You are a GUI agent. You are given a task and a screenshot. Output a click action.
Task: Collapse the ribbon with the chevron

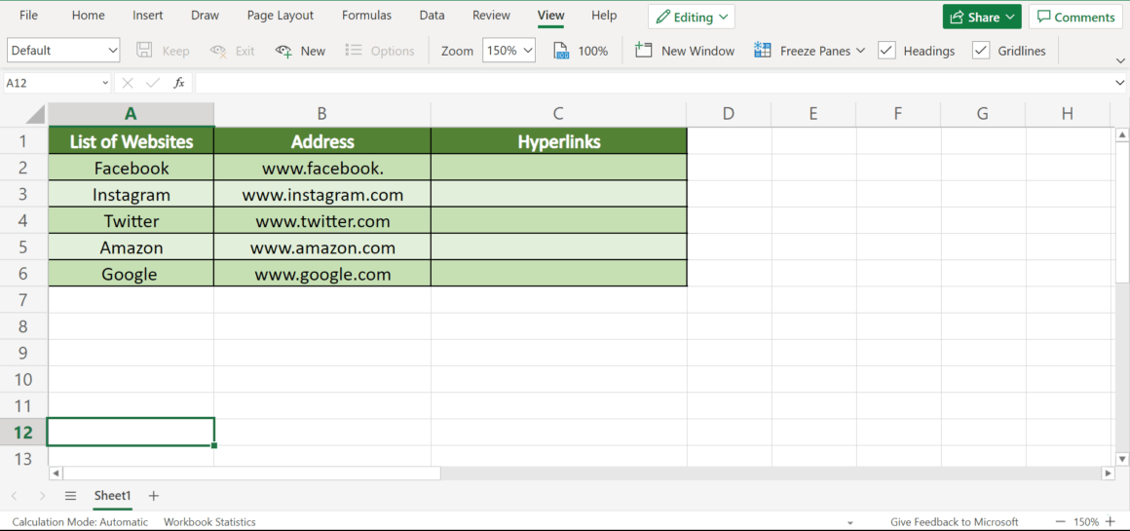pyautogui.click(x=1120, y=59)
